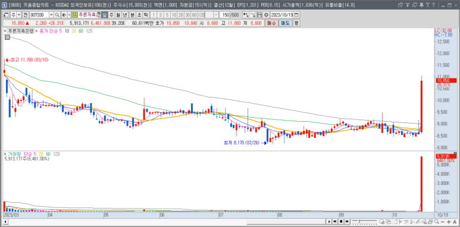This screenshot has width=460, height=227.
Task: Open the speaker options dropdown arrow
Action: tap(69, 15)
